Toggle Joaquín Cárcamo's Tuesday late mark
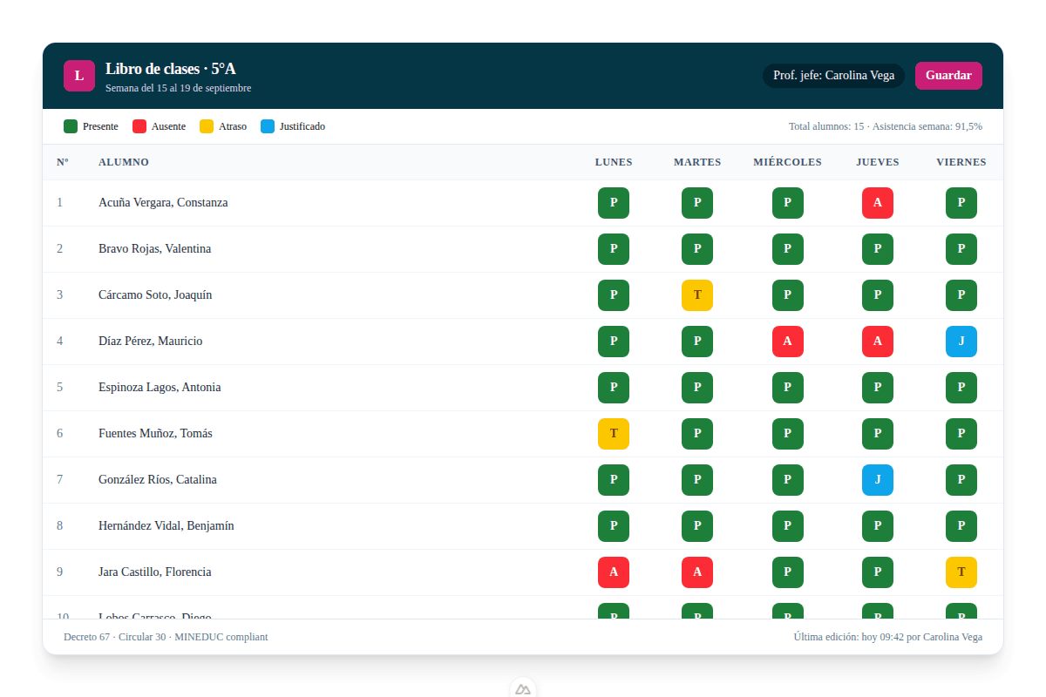 click(x=696, y=295)
